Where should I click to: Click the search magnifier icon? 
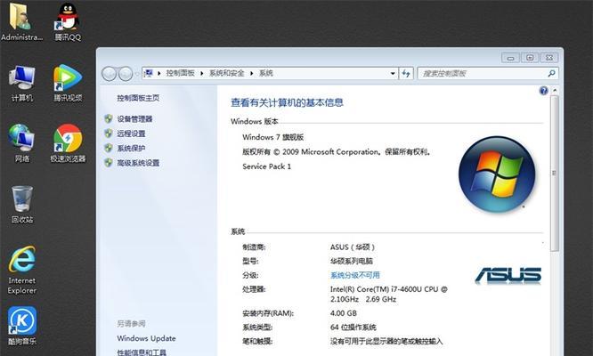(551, 73)
